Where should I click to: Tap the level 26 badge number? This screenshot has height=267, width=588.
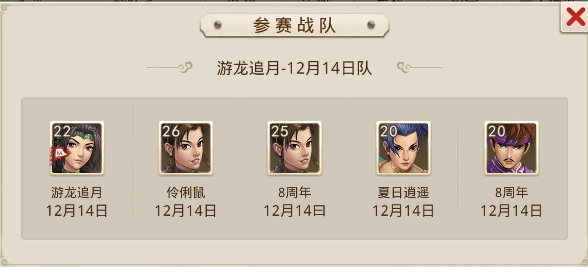[171, 131]
